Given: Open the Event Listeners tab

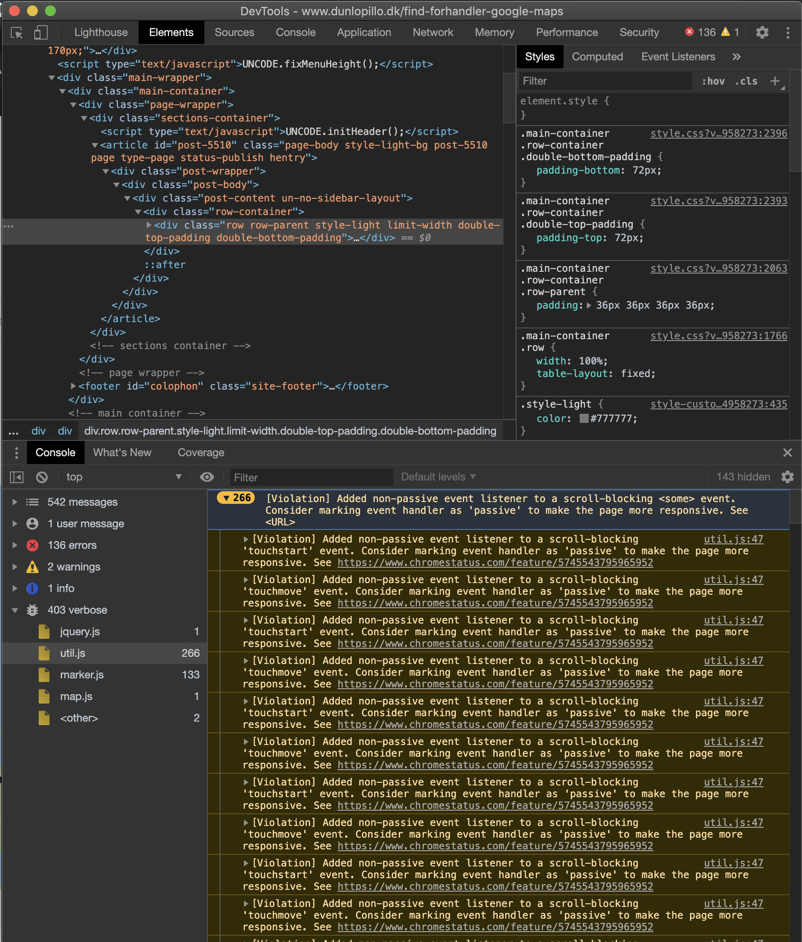Looking at the screenshot, I should tap(678, 57).
